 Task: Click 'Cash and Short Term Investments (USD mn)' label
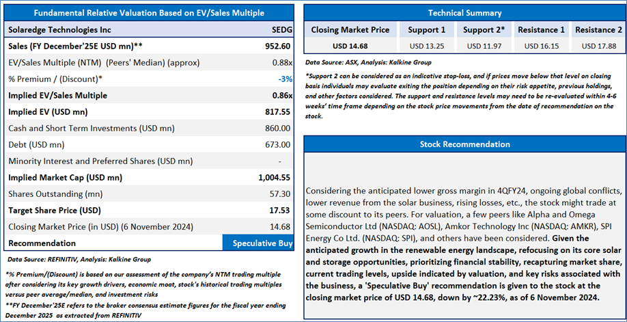point(92,129)
